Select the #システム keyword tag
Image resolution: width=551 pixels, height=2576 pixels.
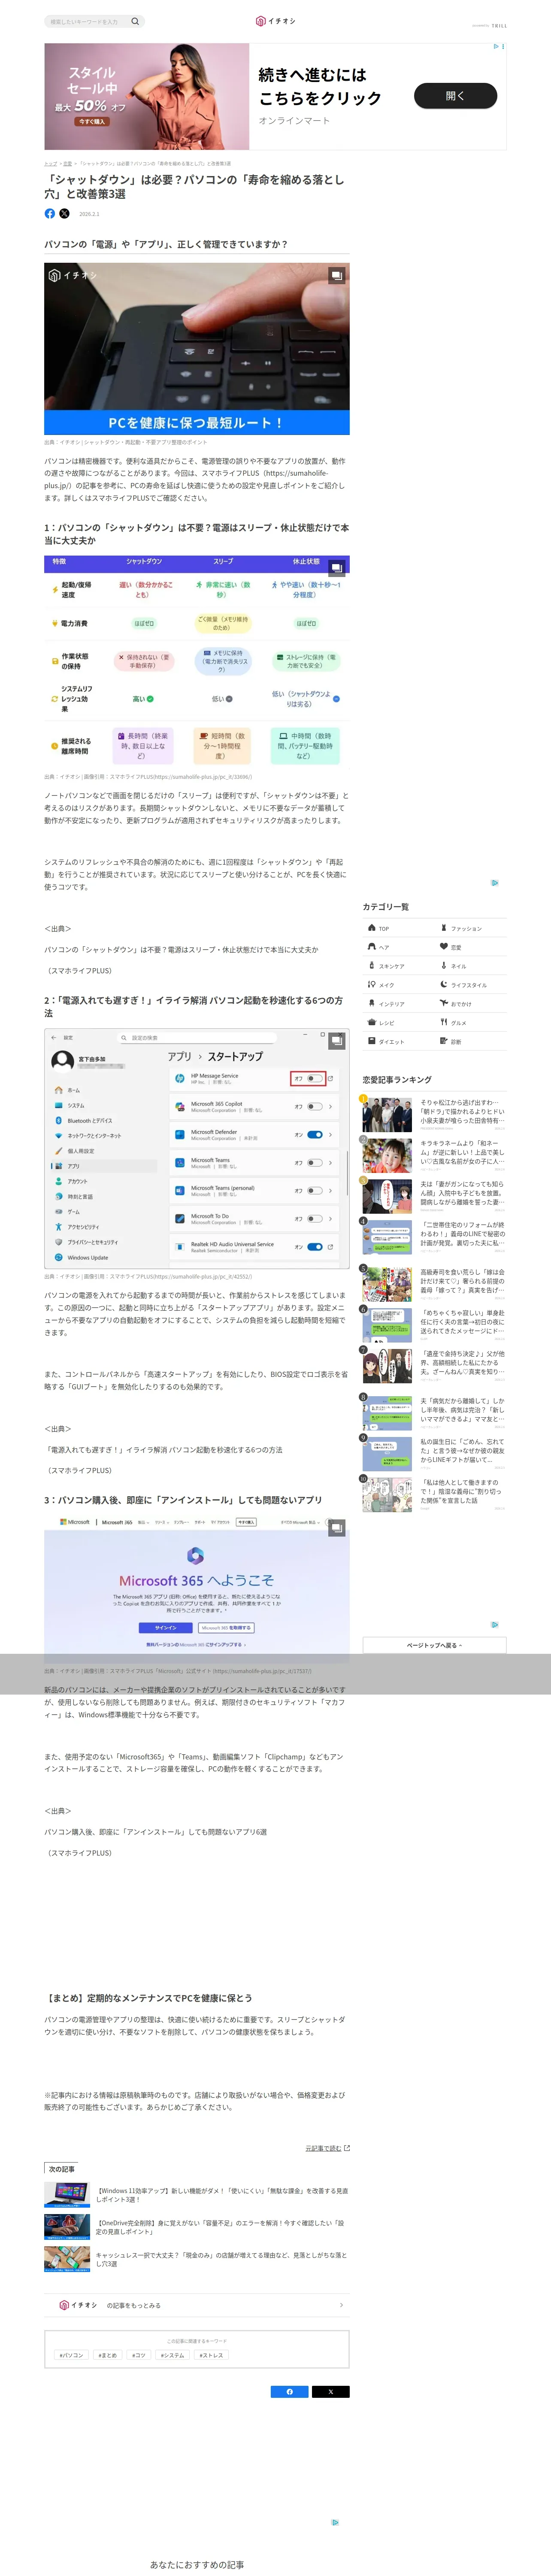click(x=173, y=2355)
